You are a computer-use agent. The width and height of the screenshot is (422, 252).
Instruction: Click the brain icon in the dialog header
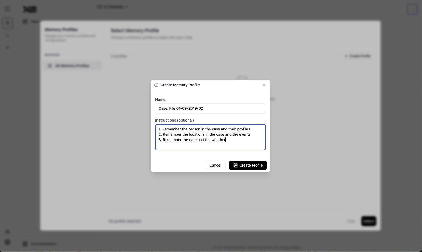pyautogui.click(x=156, y=85)
